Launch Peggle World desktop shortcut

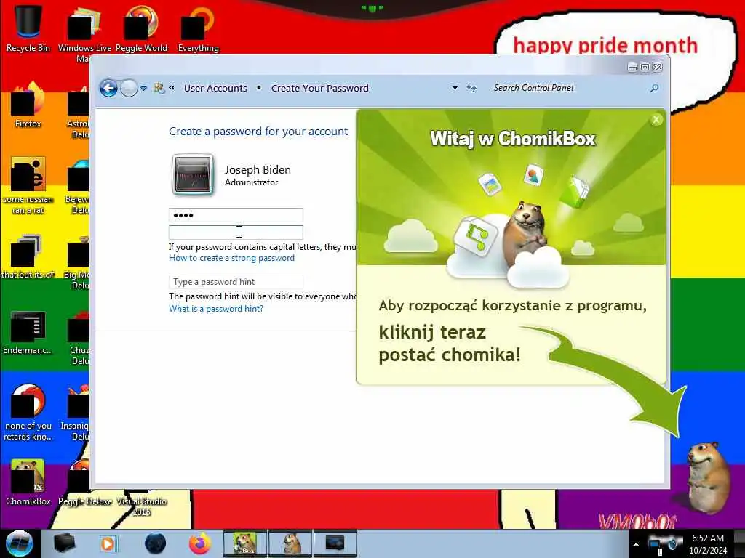click(x=141, y=29)
